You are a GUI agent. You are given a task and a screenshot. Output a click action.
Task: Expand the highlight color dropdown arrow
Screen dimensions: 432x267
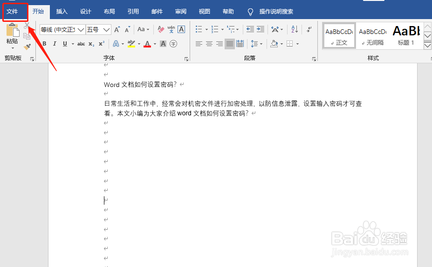(139, 44)
